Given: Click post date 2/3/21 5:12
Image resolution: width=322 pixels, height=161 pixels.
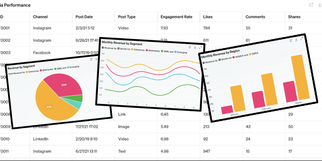Looking at the screenshot, I should [x=85, y=28].
